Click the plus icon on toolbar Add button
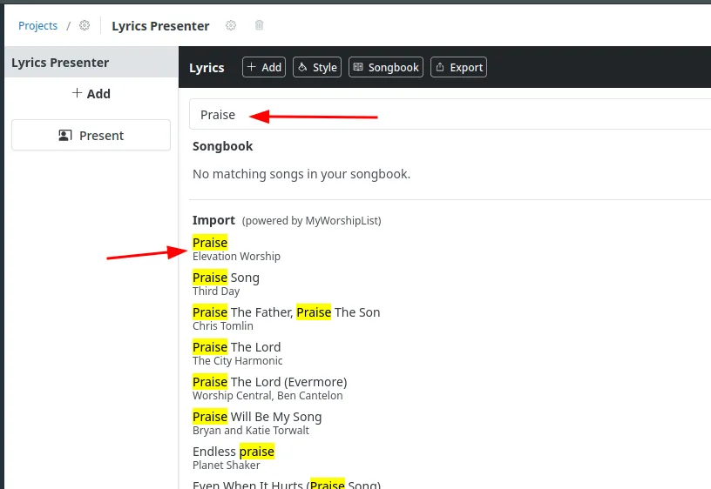The width and height of the screenshot is (711, 489). click(x=251, y=67)
